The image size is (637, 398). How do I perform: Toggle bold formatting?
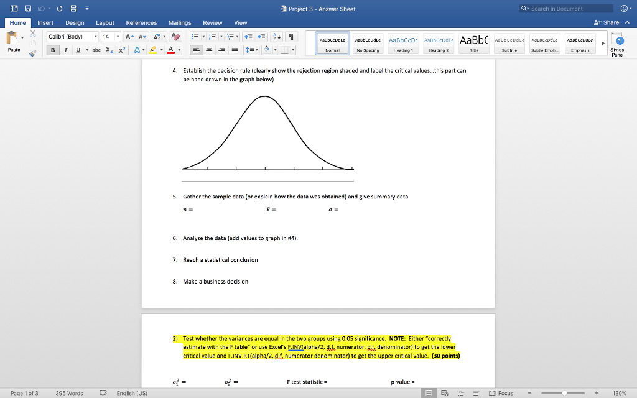53,50
